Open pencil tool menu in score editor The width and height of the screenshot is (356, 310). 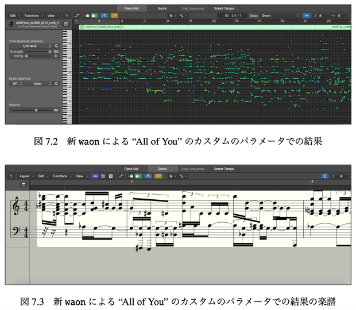coord(183,176)
